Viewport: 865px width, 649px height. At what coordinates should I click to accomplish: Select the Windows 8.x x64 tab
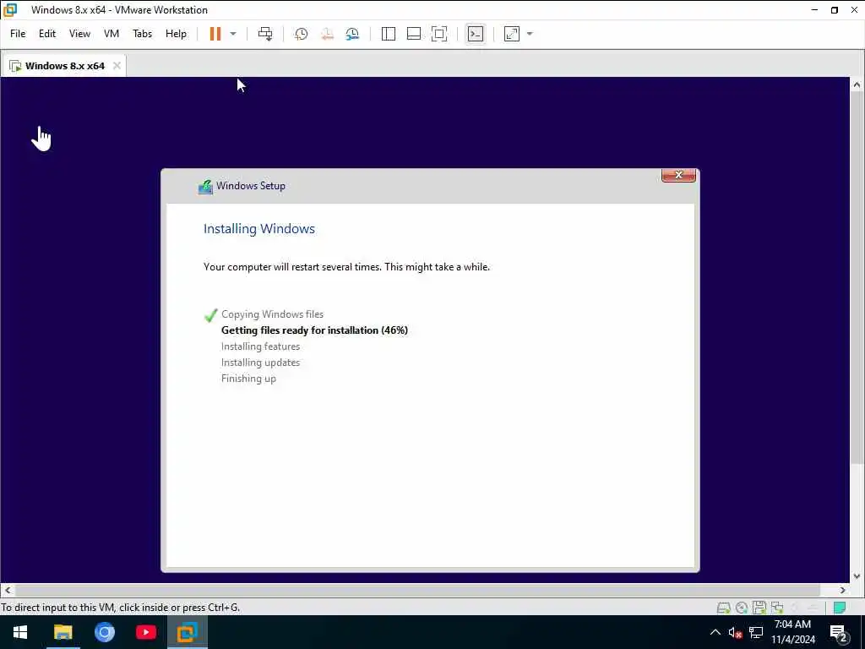click(x=64, y=66)
